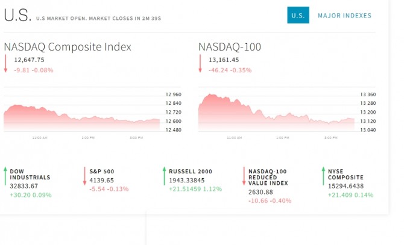Image resolution: width=404 pixels, height=245 pixels.
Task: Click the green up arrow for Dow Industrials
Action: pos(5,177)
